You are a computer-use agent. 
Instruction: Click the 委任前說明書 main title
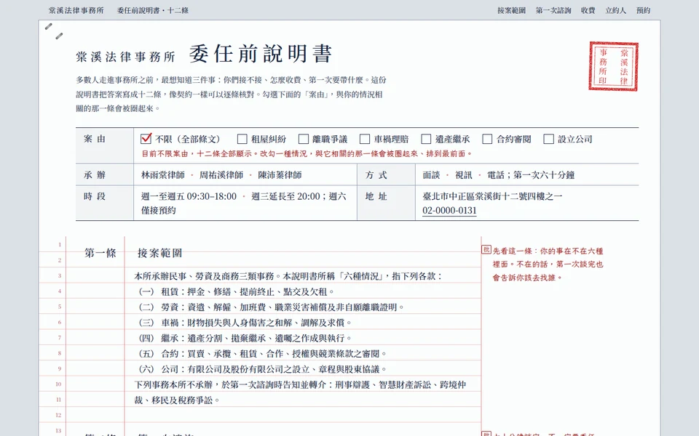(261, 54)
